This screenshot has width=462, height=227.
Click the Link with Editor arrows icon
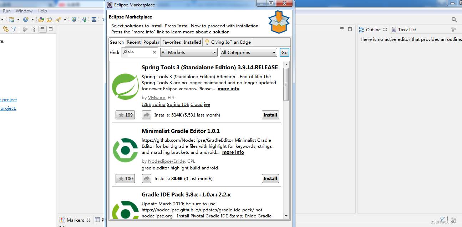[x=6, y=29]
